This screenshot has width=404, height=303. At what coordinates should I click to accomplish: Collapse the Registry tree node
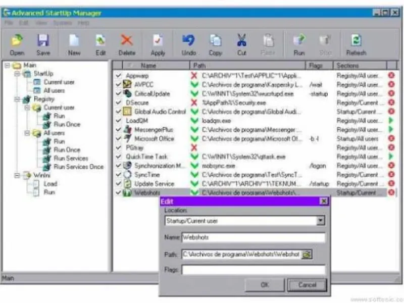click(x=17, y=99)
